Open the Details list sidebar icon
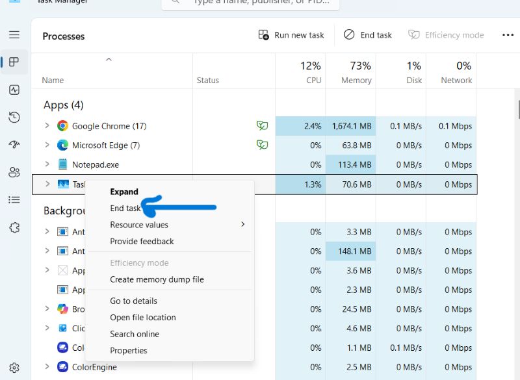The width and height of the screenshot is (520, 380). 14,200
